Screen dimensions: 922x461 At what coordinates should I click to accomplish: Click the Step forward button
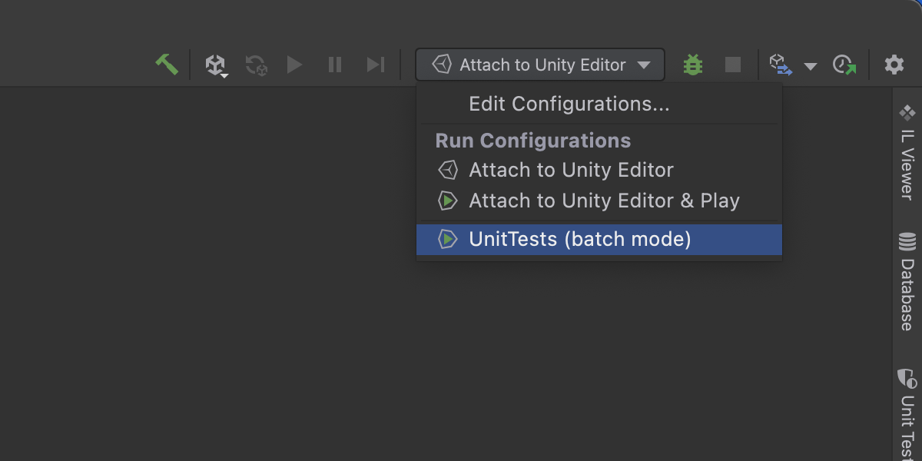point(375,65)
